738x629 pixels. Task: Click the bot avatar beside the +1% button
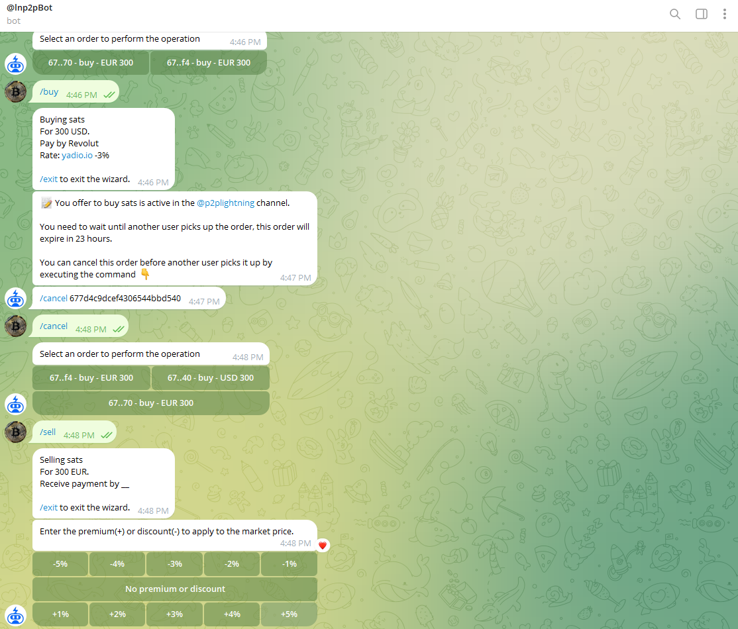(x=15, y=615)
